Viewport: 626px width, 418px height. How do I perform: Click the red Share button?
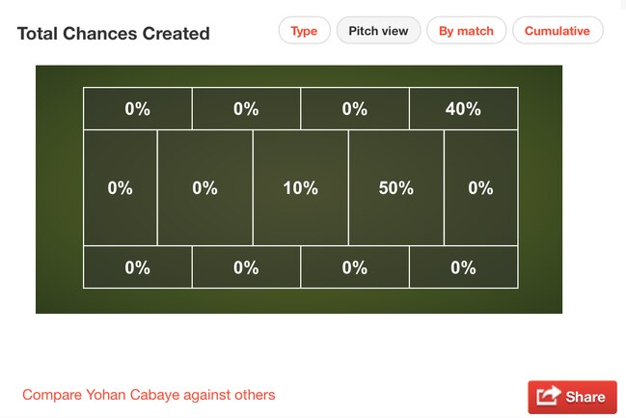click(572, 397)
